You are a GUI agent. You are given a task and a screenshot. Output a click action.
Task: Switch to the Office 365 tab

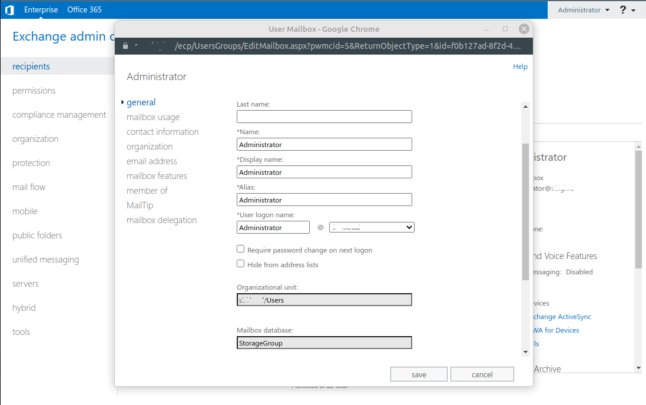click(x=84, y=9)
